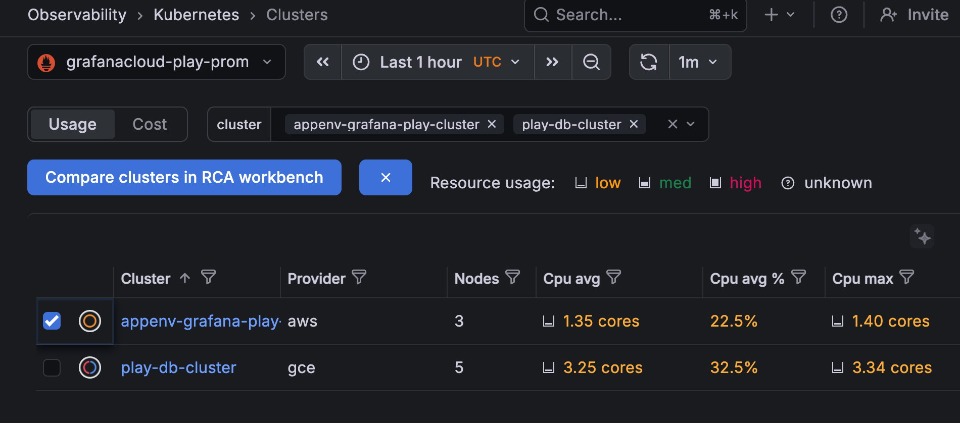Click the zoom out time range icon

(x=591, y=62)
